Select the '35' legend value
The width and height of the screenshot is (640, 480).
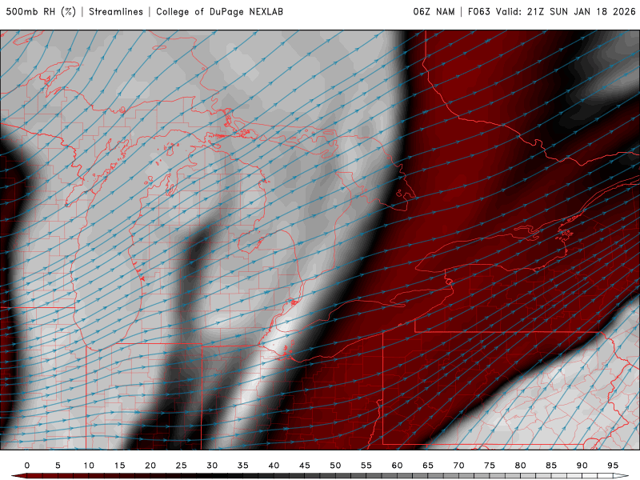243,466
